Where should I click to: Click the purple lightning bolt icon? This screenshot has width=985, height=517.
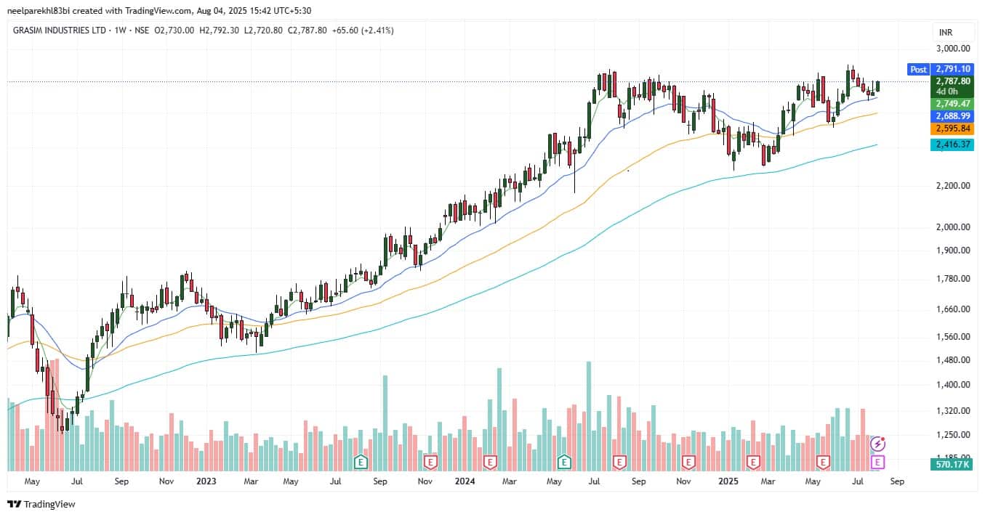[x=877, y=443]
